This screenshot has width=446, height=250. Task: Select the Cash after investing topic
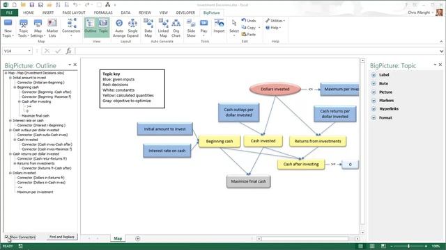301,164
